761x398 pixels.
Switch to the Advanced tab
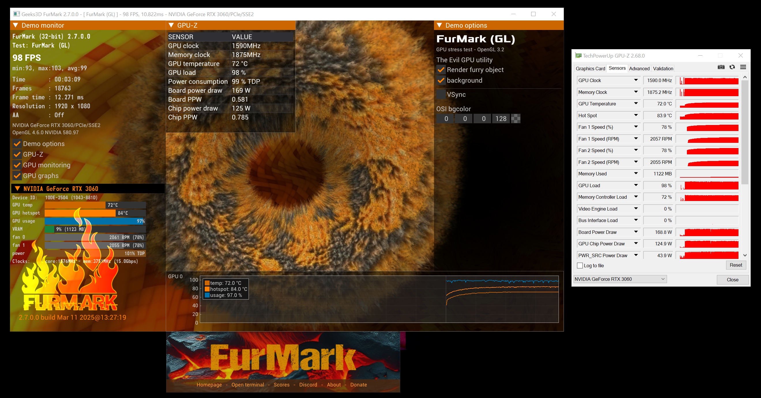[x=639, y=69]
